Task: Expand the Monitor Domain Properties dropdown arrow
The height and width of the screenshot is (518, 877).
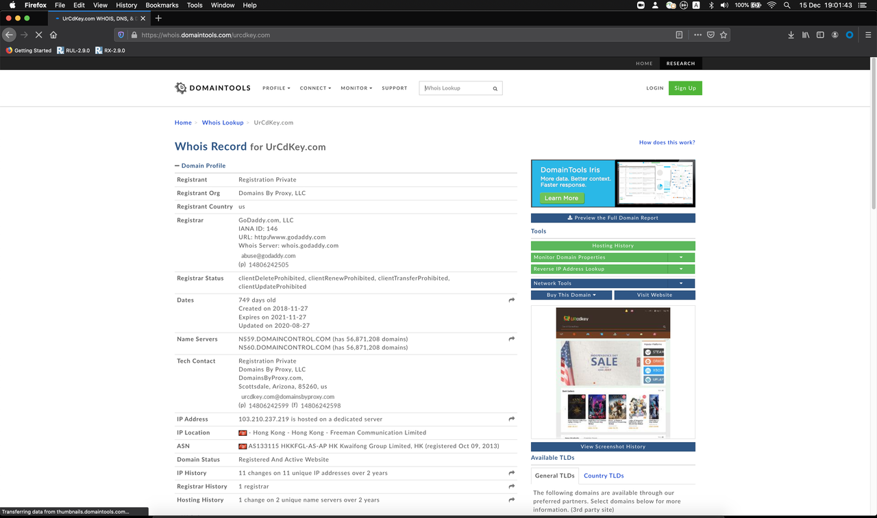Action: [681, 257]
